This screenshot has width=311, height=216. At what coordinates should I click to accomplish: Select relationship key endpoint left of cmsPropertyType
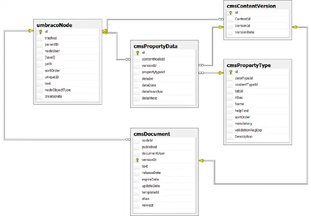tap(221, 73)
